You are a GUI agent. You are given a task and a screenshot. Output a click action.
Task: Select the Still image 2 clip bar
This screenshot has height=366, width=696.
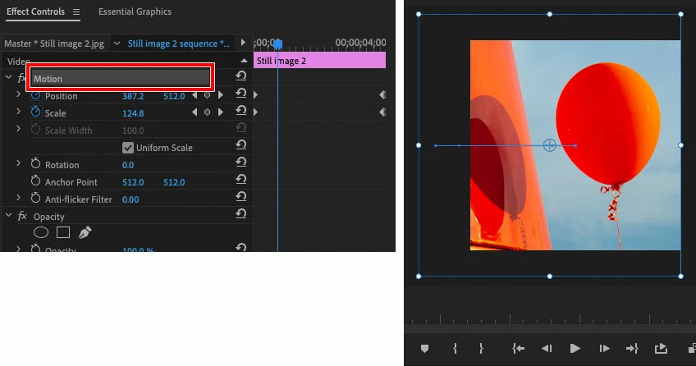pos(319,61)
